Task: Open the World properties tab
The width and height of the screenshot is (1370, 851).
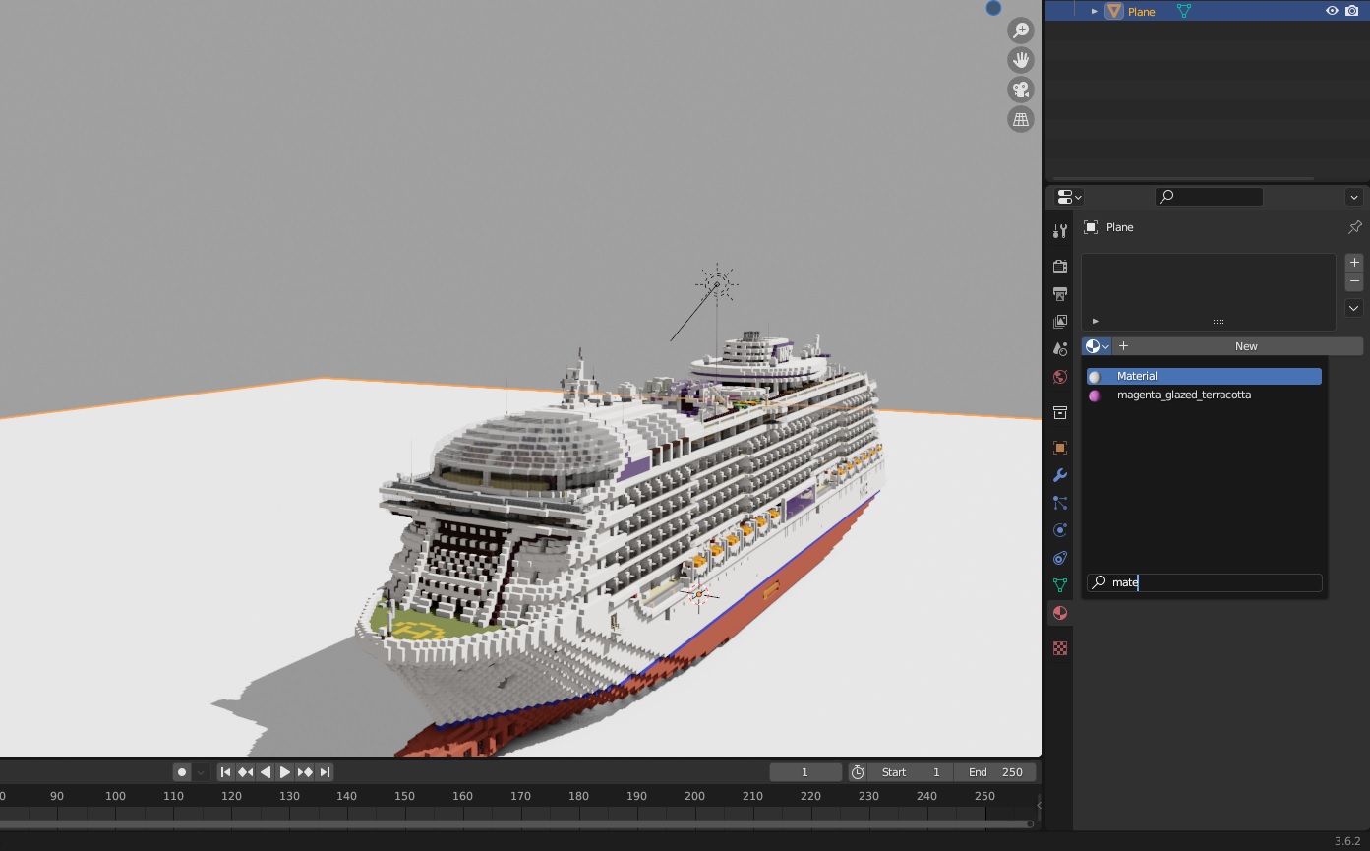Action: click(x=1059, y=377)
